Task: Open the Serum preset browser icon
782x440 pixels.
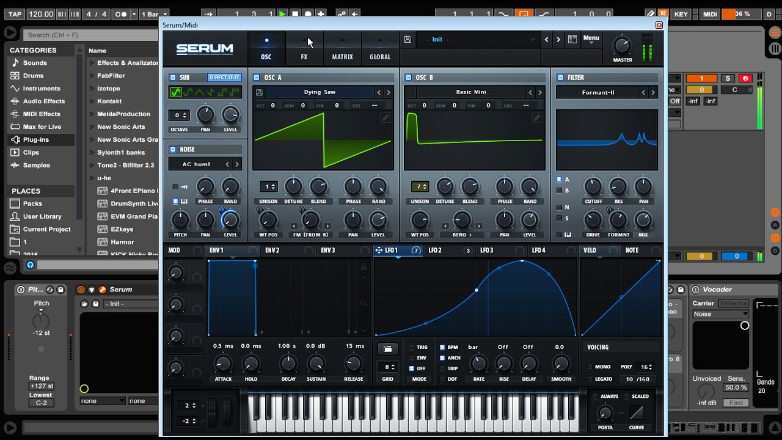Action: [572, 39]
